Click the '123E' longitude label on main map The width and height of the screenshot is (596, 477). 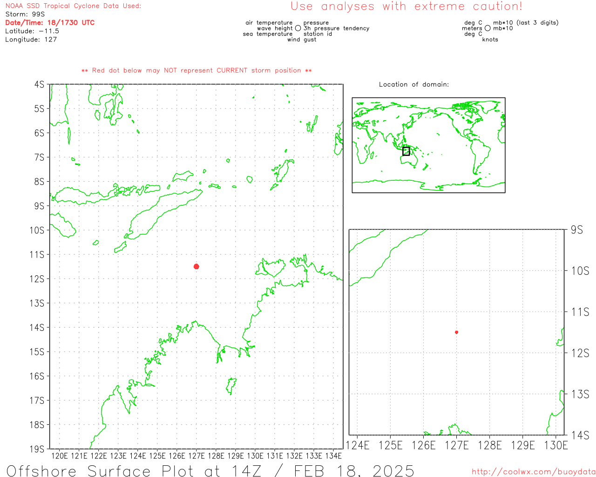[x=118, y=456]
